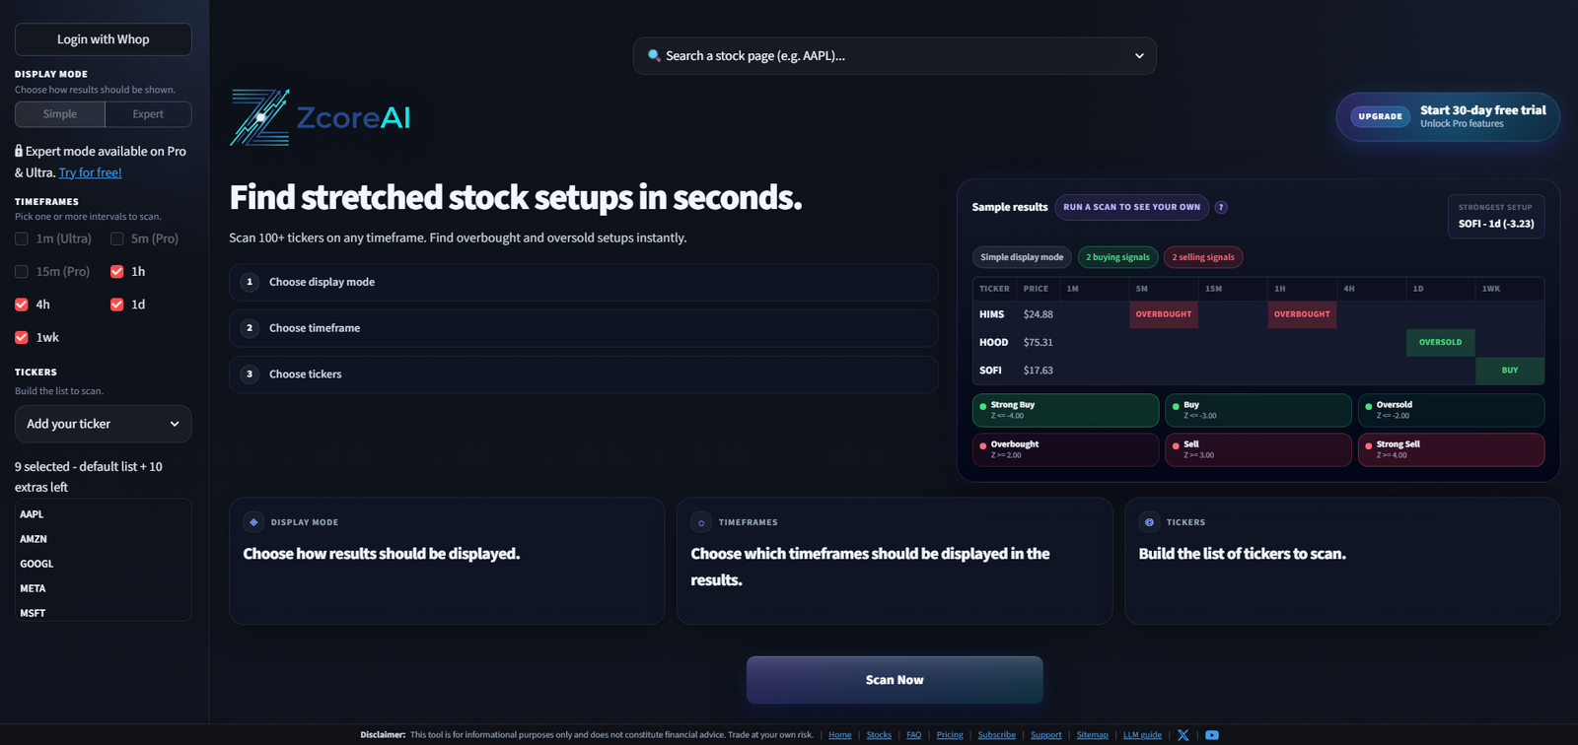Expand the Choose display mode step
The image size is (1578, 745).
583,282
